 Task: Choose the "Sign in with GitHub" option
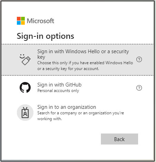[x=77, y=88]
